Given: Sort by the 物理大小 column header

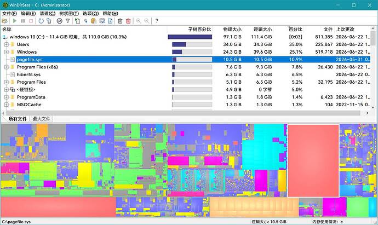Looking at the screenshot, I should [x=232, y=30].
